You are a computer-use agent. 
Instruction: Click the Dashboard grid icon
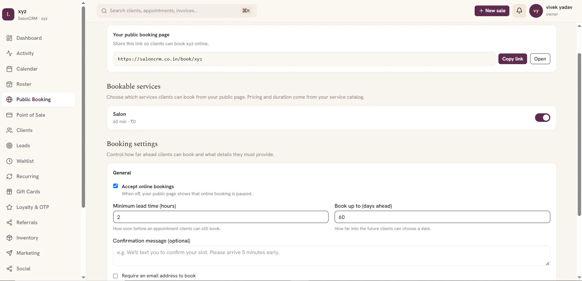point(9,38)
